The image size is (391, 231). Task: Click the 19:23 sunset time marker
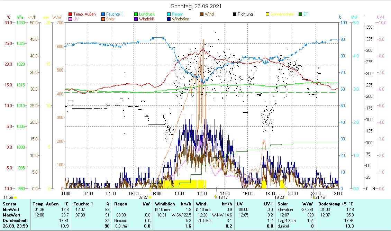[x=279, y=197]
